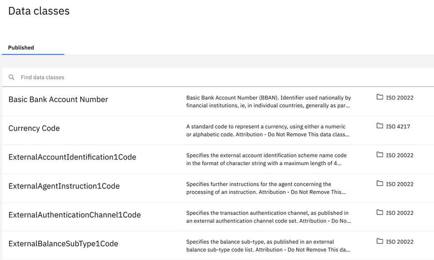The image size is (434, 260).
Task: Click description starting 'Specifies the external account identification'
Action: (266, 159)
